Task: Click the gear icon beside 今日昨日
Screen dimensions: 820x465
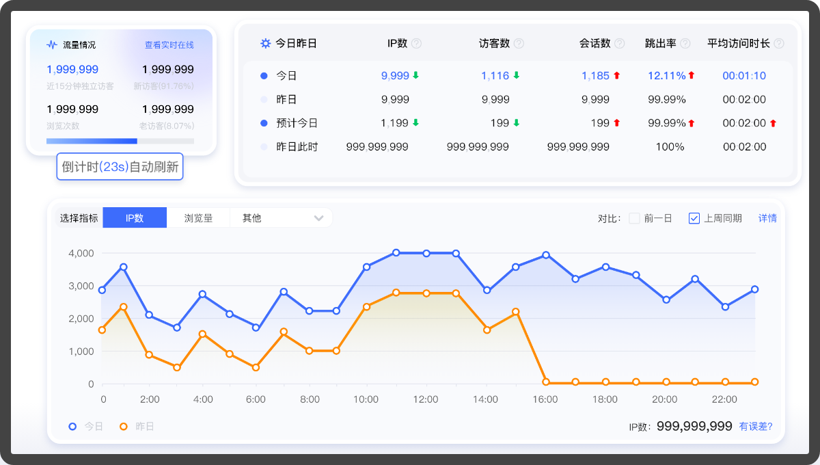Action: click(266, 44)
